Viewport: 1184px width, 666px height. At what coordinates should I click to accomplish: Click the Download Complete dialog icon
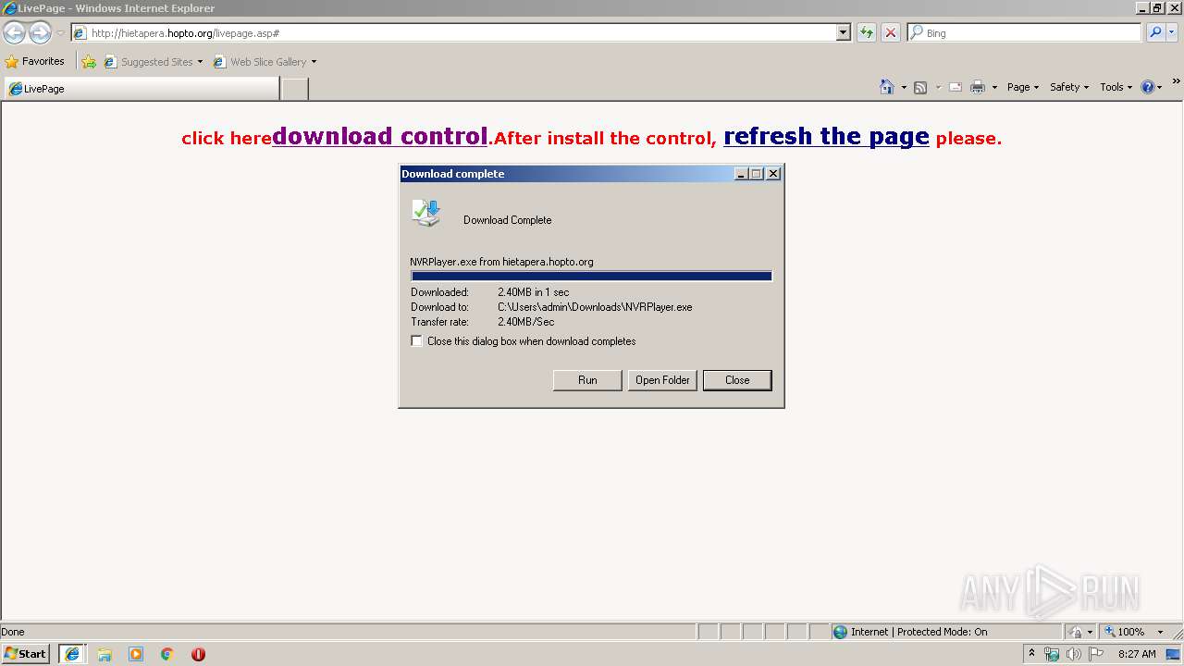point(426,213)
